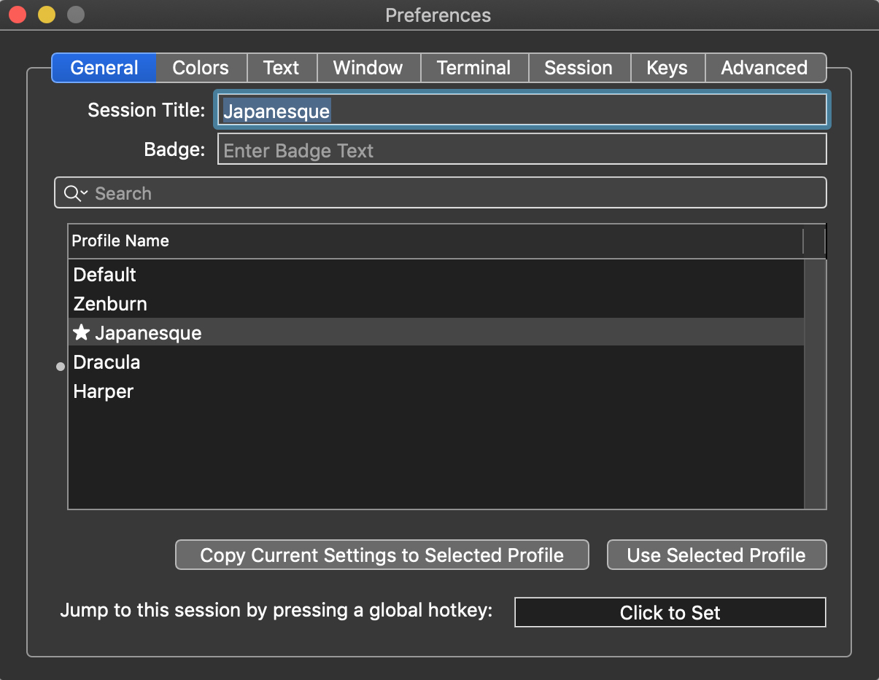879x680 pixels.
Task: Click the Badge text field
Action: click(x=522, y=149)
